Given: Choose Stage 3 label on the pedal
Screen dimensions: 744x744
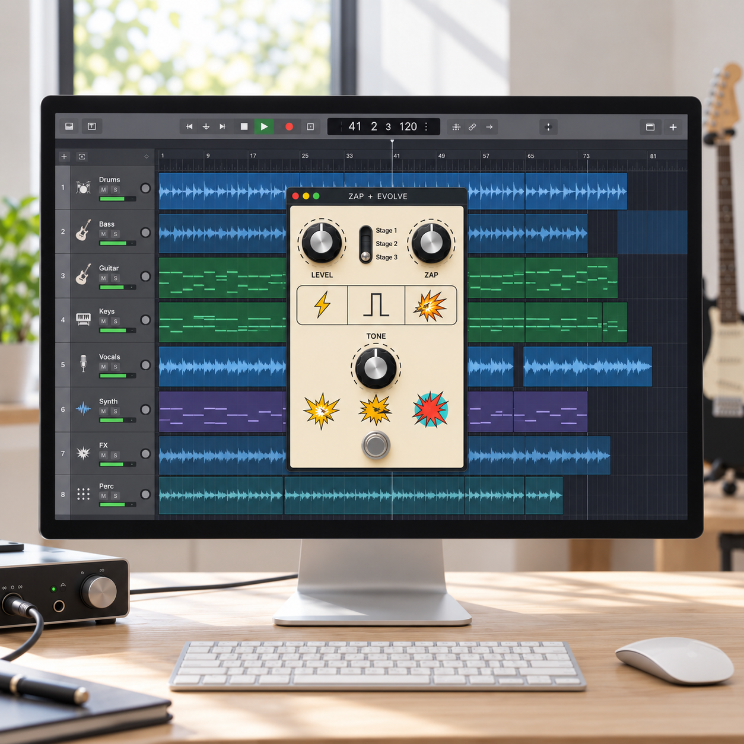Looking at the screenshot, I should pyautogui.click(x=386, y=257).
